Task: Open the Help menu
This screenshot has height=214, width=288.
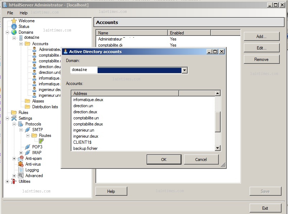Action: 24,13
